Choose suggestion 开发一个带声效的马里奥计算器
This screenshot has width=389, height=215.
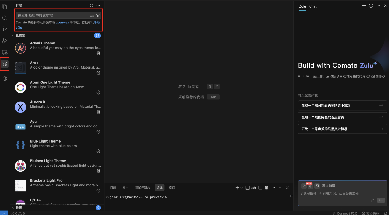(x=343, y=129)
